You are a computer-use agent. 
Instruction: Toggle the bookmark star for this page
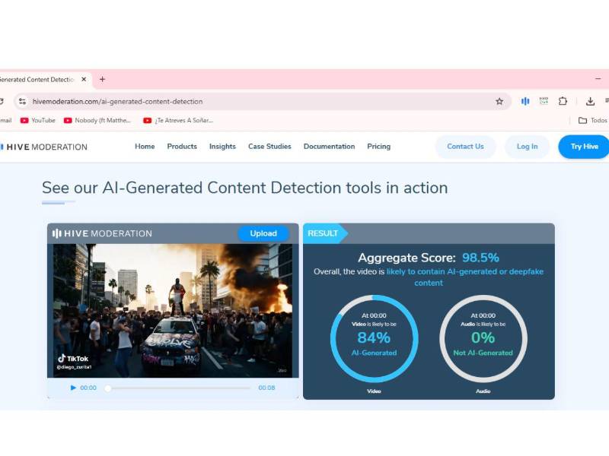pos(498,101)
